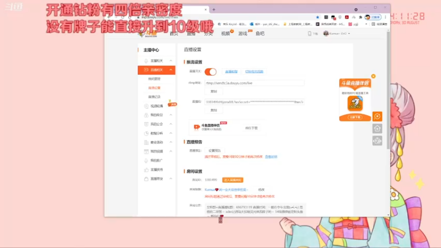This screenshot has height=248, width=441.
Task: Open a new browser tab with the plus icon
Action: click(214, 9)
